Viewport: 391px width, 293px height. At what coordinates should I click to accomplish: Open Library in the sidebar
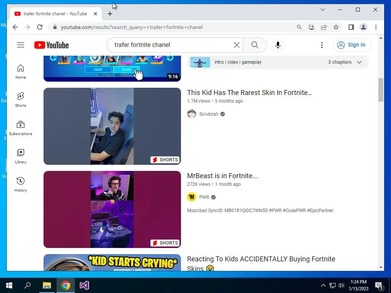coord(21,156)
